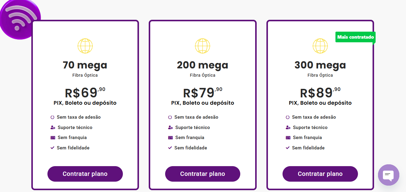Click the green Mais contratado badge
This screenshot has width=406, height=192.
[355, 37]
